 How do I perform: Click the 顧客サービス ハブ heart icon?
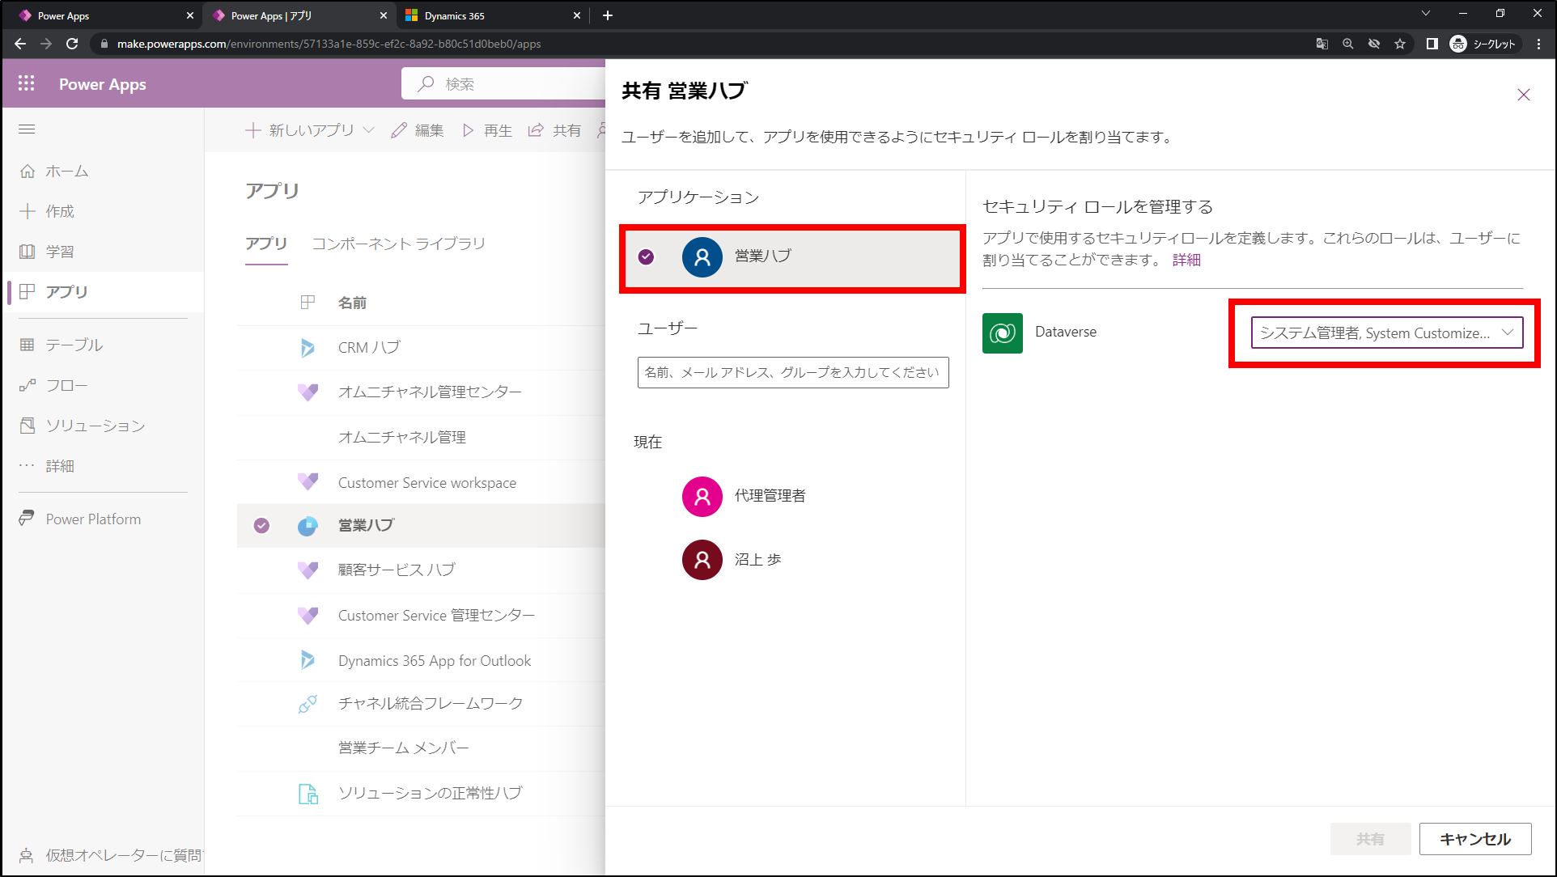click(x=308, y=570)
